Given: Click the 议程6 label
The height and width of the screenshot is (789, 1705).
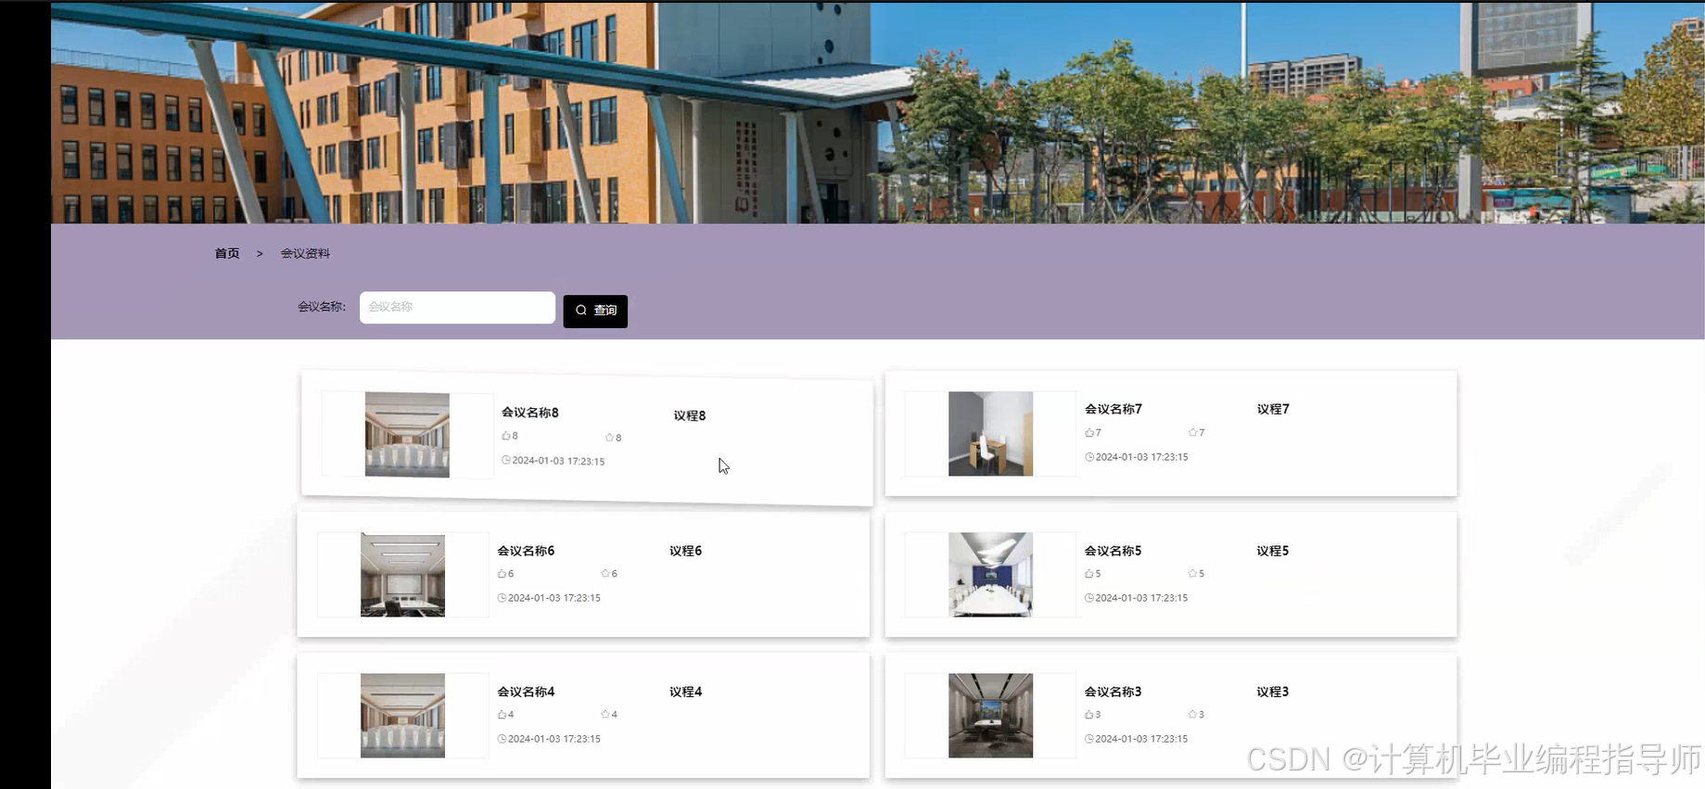Looking at the screenshot, I should coord(686,551).
